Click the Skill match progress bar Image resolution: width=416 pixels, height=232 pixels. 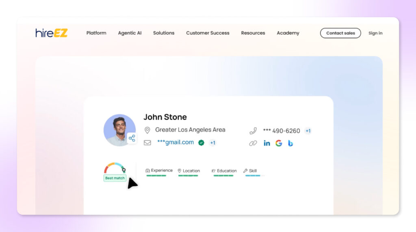pyautogui.click(x=254, y=176)
